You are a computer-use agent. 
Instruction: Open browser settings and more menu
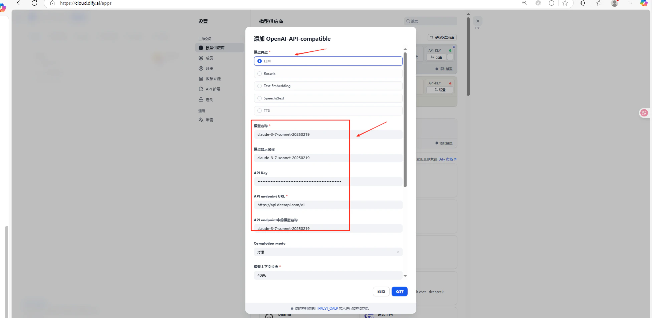pos(630,3)
